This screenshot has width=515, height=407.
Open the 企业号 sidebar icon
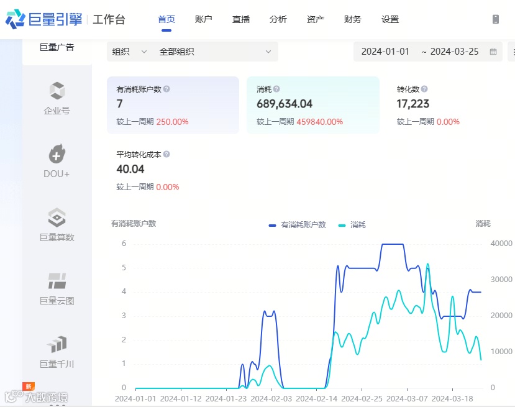pyautogui.click(x=57, y=90)
